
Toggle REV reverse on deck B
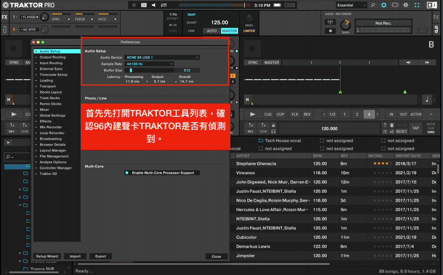[307, 114]
